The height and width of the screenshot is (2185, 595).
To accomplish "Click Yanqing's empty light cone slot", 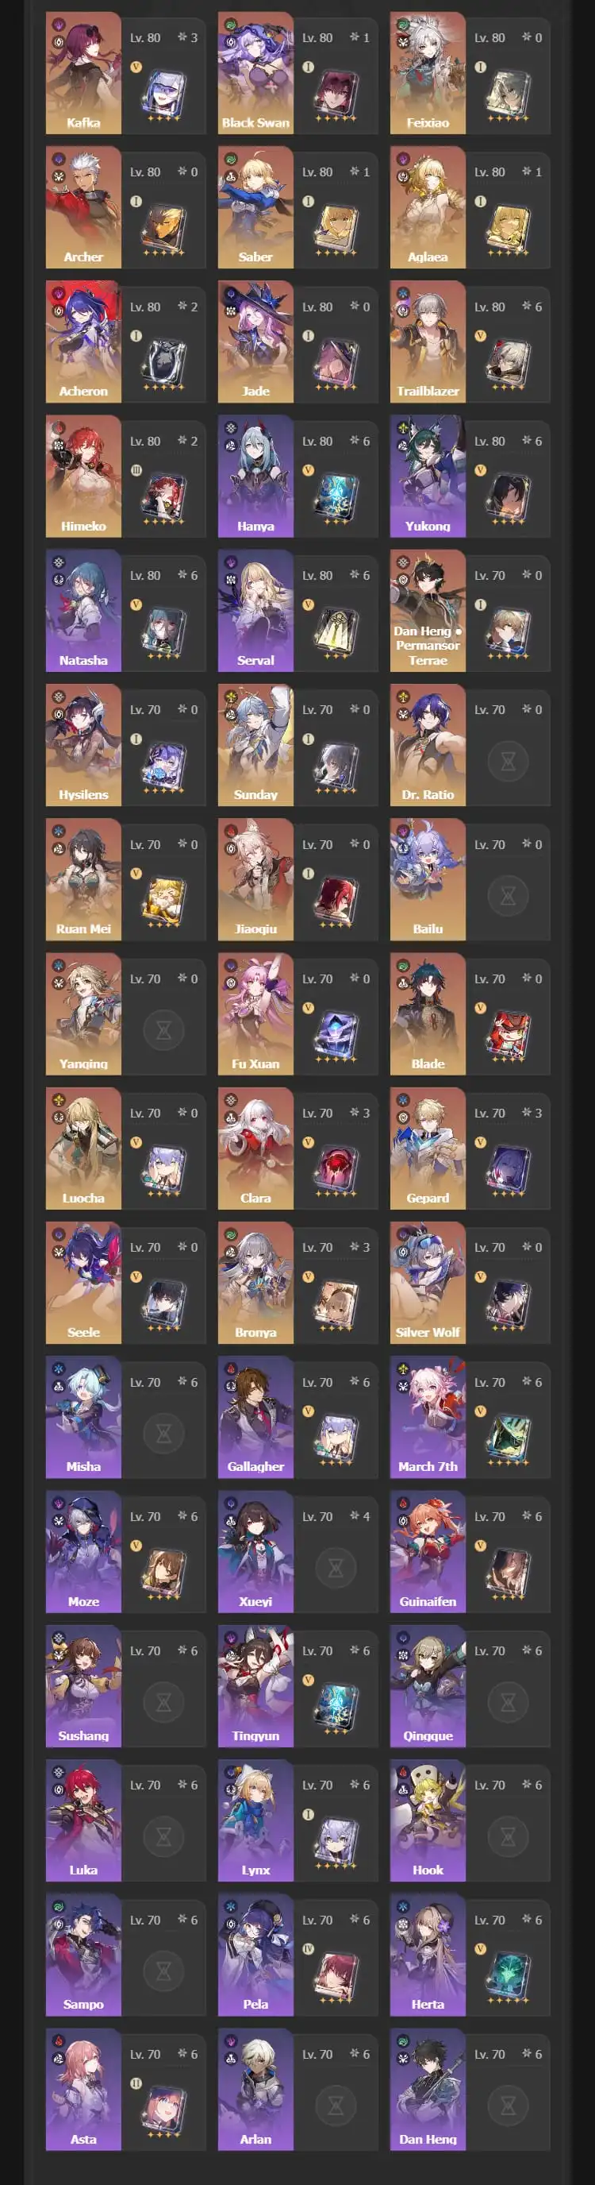I will point(163,1029).
